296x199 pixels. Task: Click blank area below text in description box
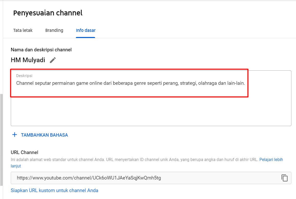point(151,112)
